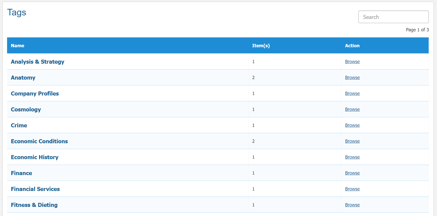Screen dimensions: 437x216
Task: Select item count 2 in Economic Conditions row
Action: click(x=253, y=141)
